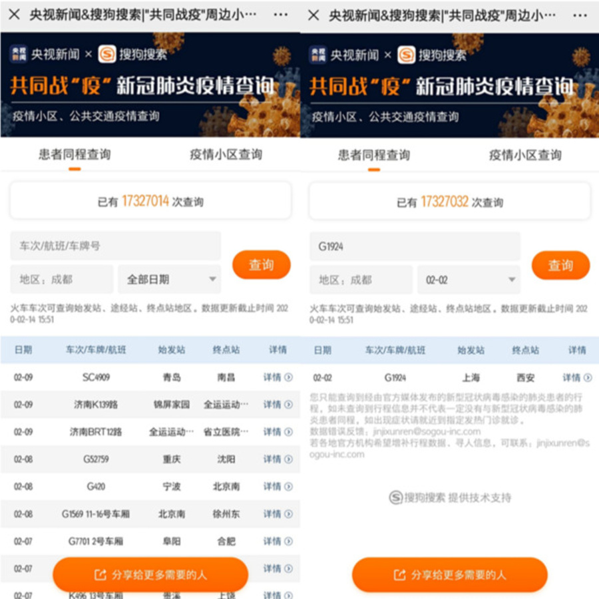Select 患者同程查询 tab on right screen
Viewport: 599px width, 599px height.
click(x=374, y=155)
